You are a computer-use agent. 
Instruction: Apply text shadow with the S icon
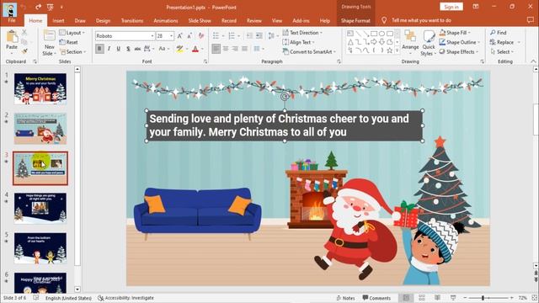128,49
